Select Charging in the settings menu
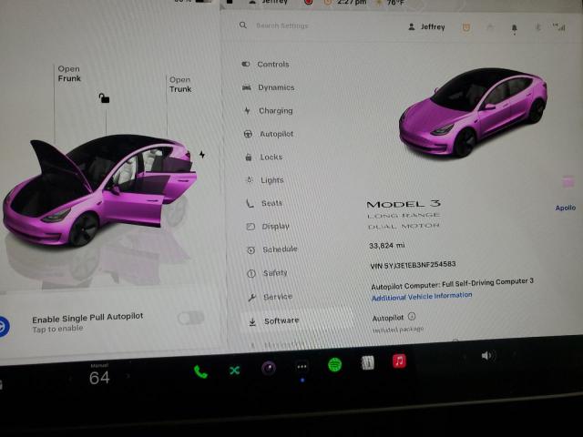 click(x=275, y=111)
